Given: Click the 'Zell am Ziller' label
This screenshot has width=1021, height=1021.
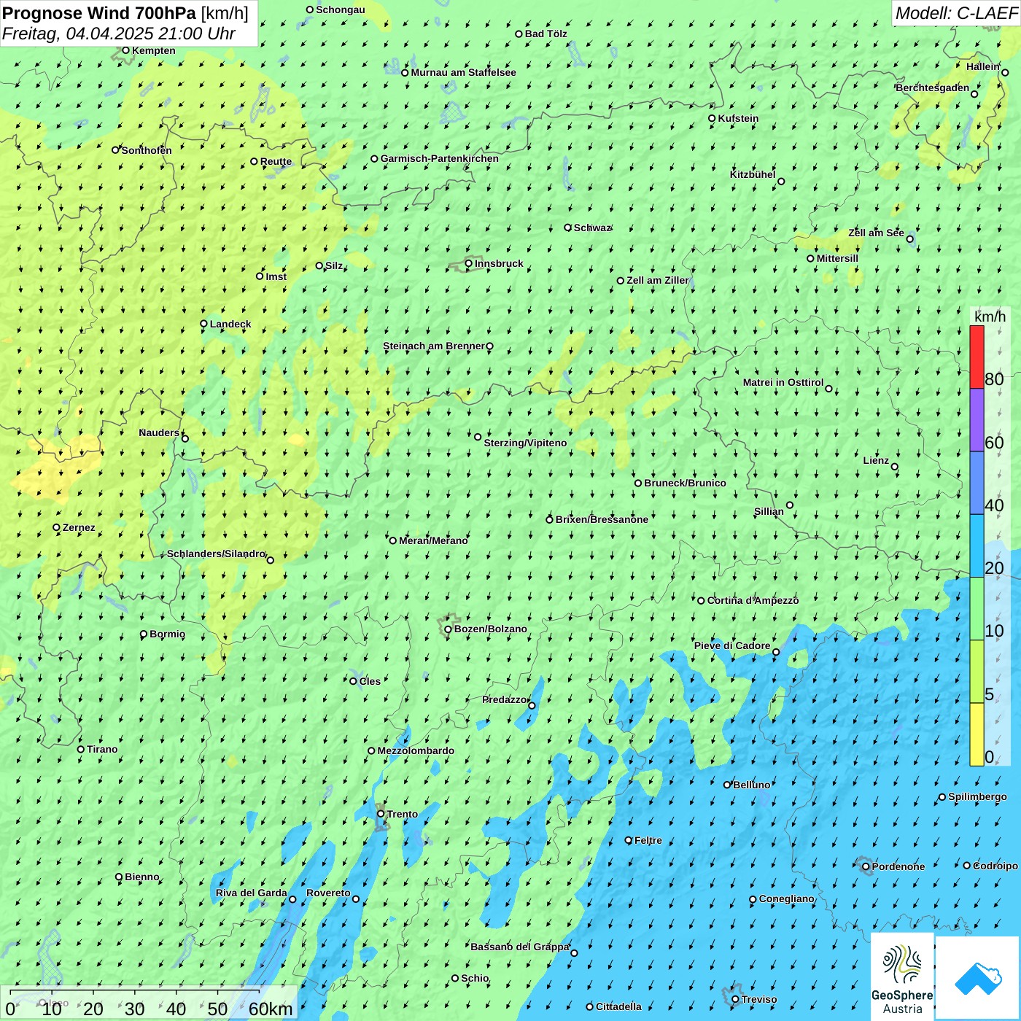Looking at the screenshot, I should click(x=658, y=280).
